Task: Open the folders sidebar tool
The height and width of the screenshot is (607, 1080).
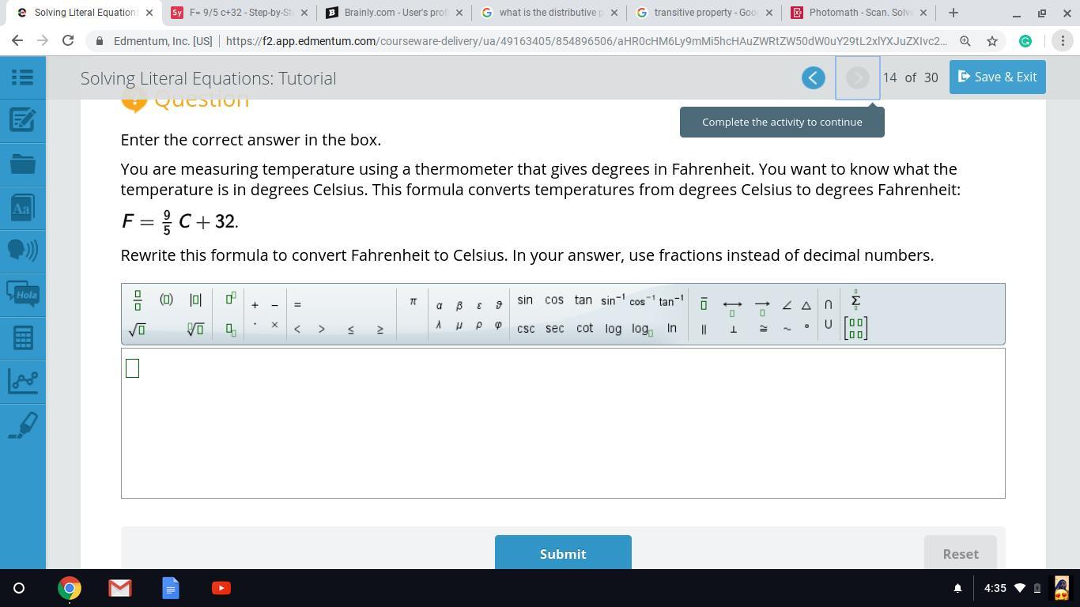Action: (23, 164)
